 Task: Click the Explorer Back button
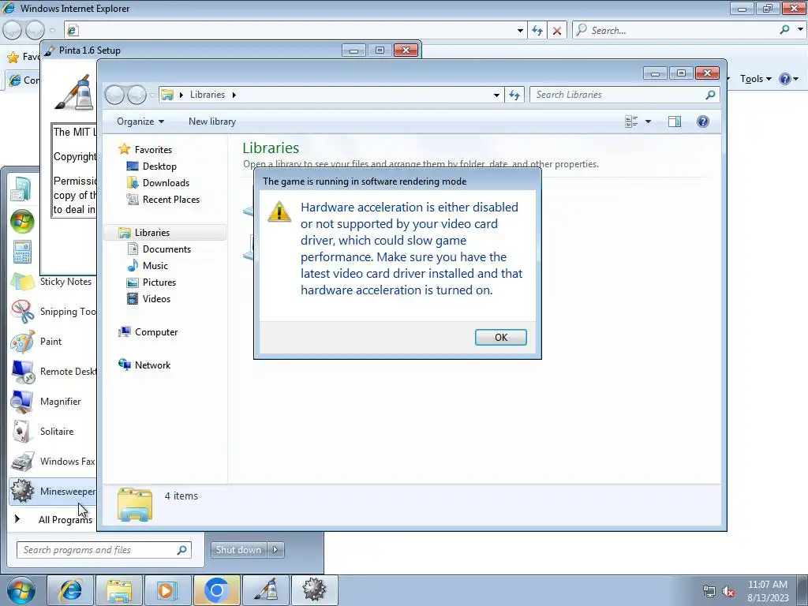(115, 95)
